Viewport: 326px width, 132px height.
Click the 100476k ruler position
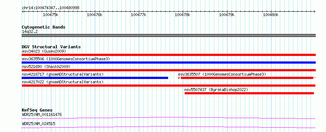(95, 15)
